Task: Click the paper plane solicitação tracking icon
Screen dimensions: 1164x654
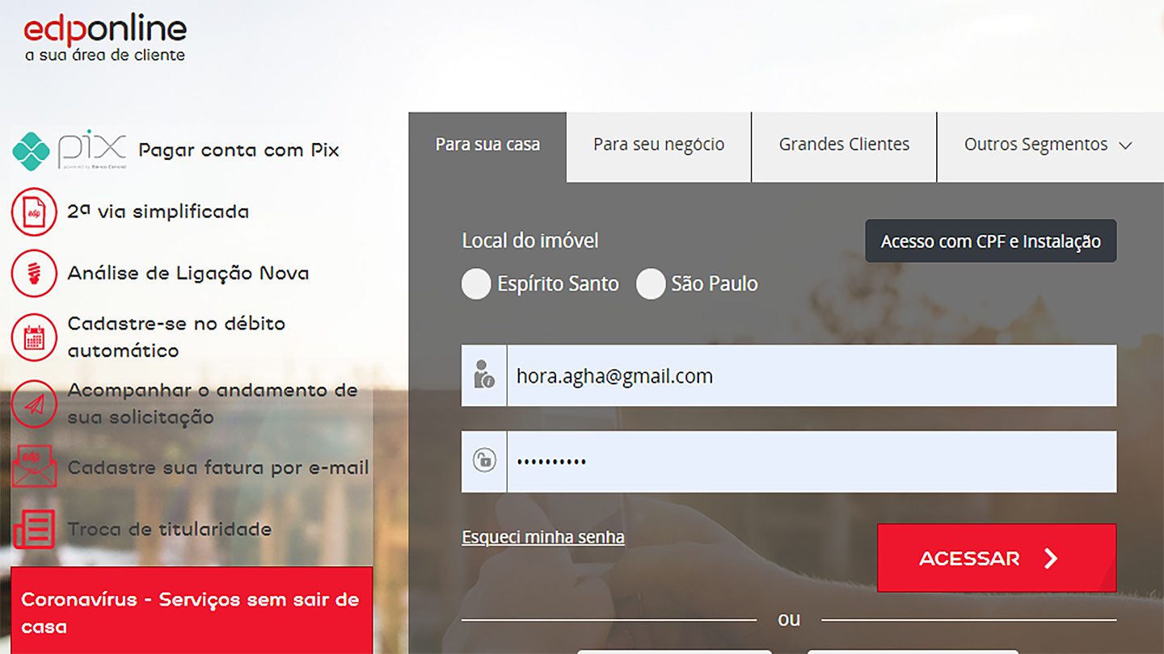Action: point(34,404)
